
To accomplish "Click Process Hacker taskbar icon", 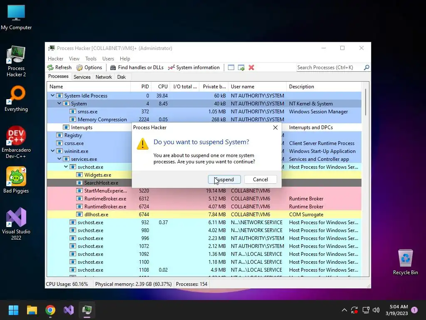I will pos(87,310).
